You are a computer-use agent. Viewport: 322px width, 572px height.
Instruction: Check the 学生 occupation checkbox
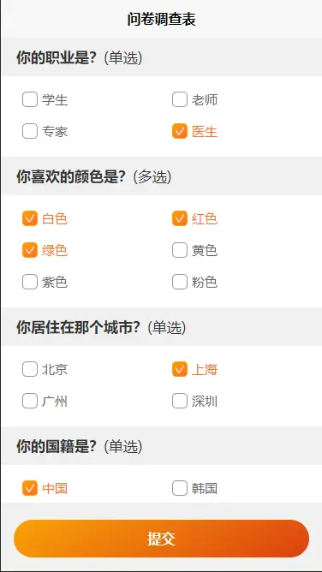coord(30,99)
